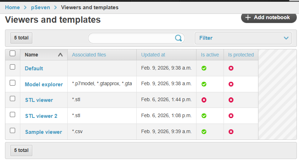Sort by Associated files column header
Image resolution: width=299 pixels, height=164 pixels.
[x=89, y=55]
